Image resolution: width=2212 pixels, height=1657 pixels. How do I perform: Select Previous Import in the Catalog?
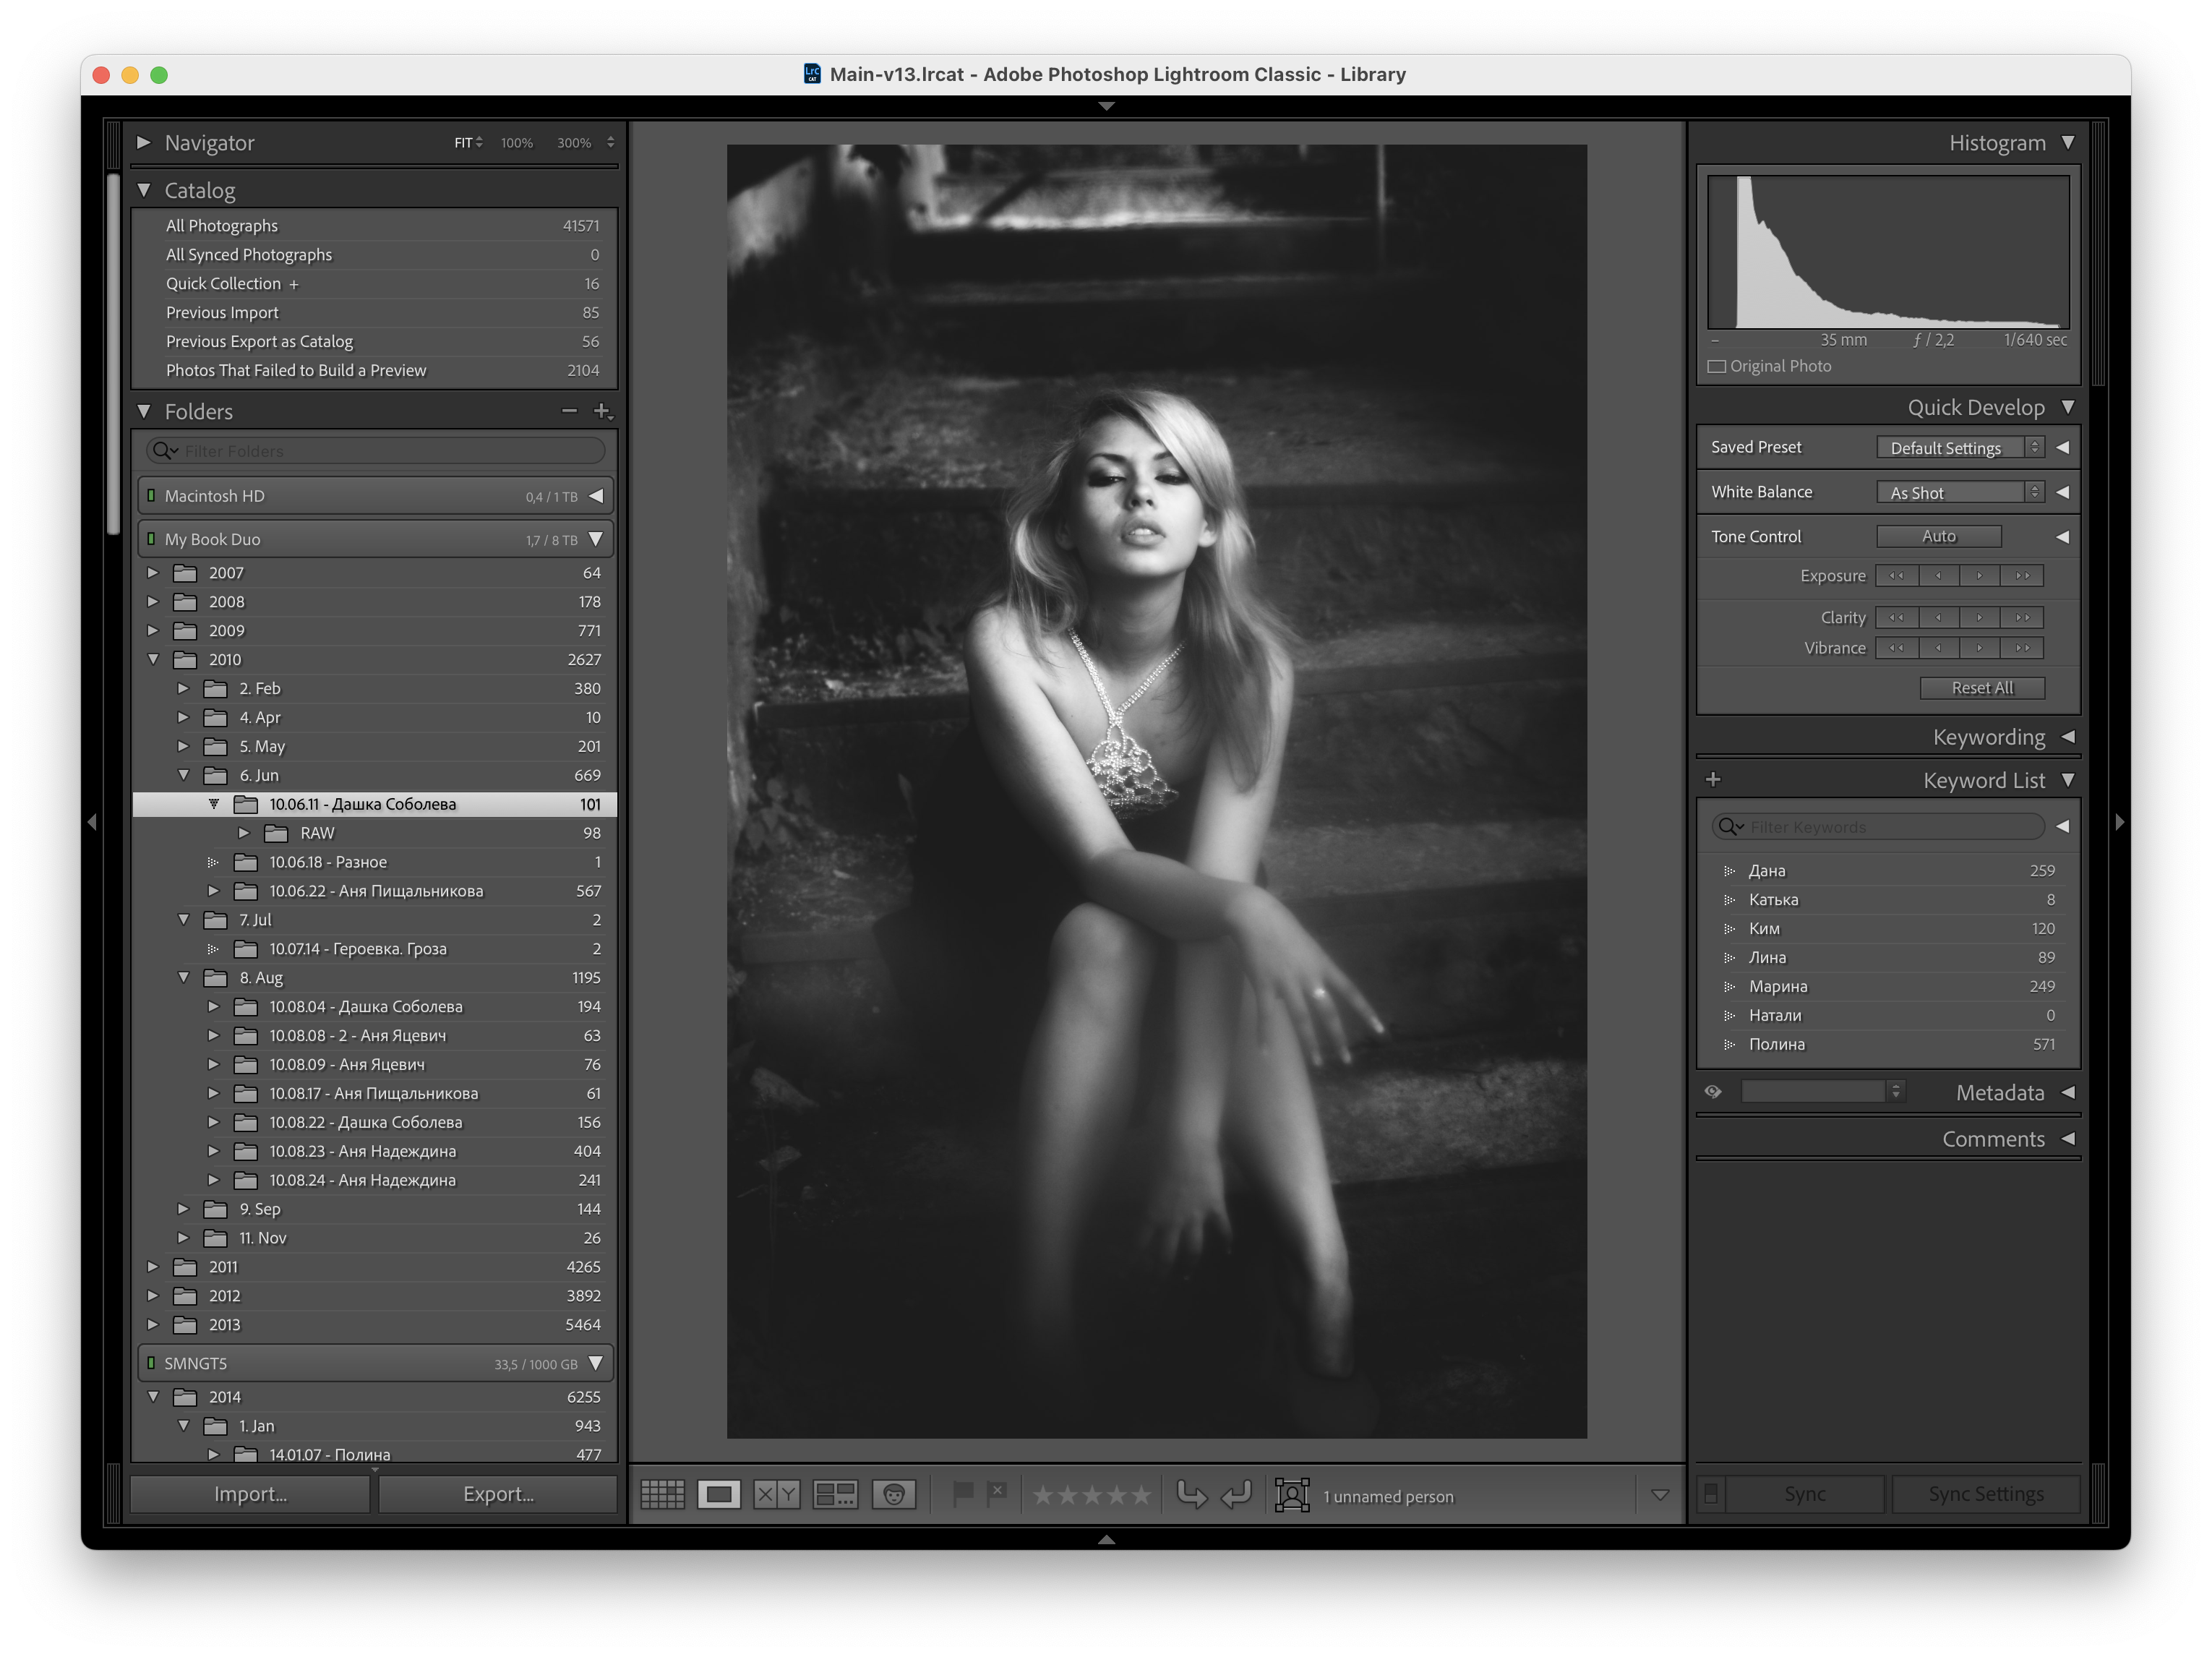click(x=375, y=313)
